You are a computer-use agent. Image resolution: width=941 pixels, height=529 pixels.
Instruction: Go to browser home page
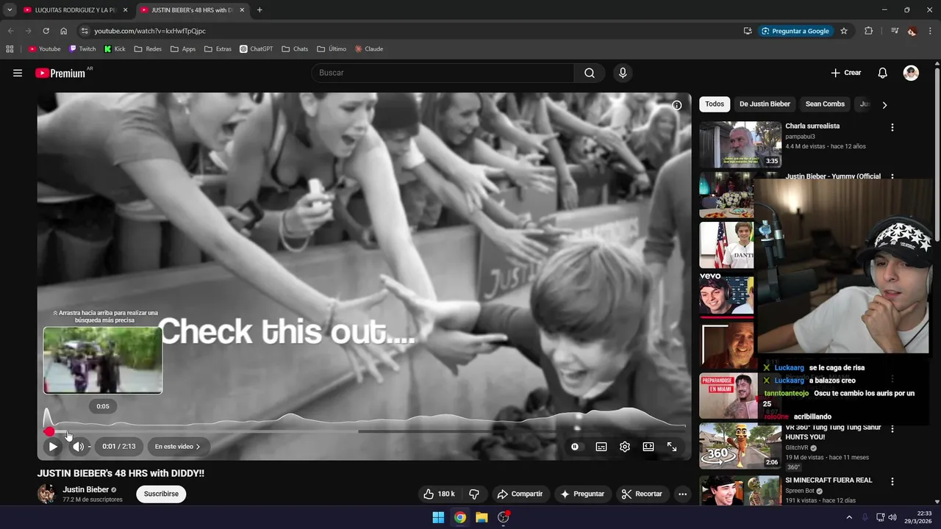[x=63, y=31]
